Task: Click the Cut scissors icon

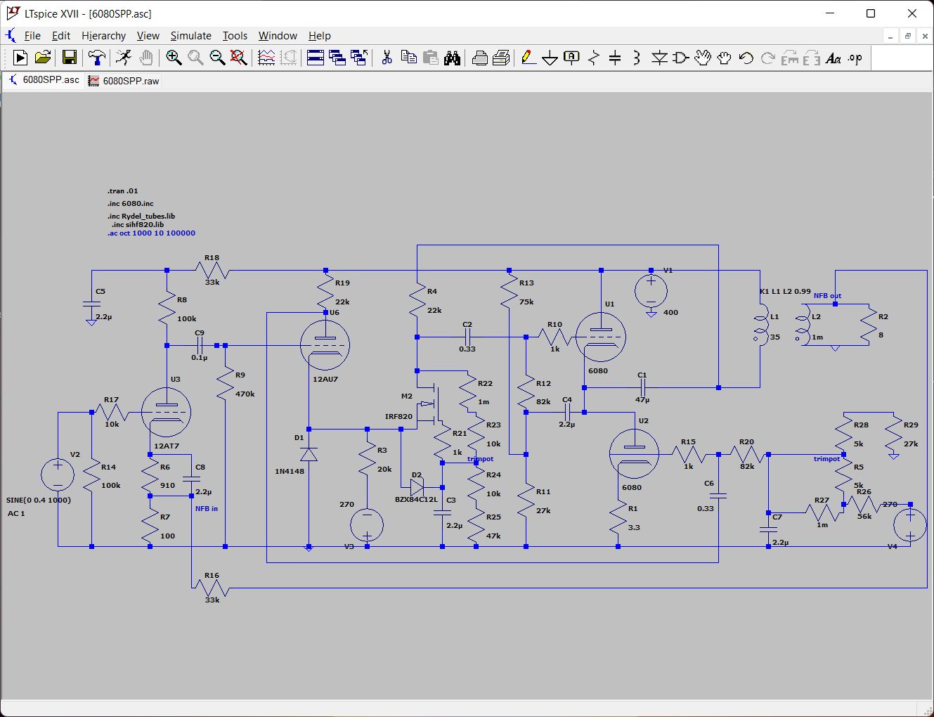Action: 387,58
